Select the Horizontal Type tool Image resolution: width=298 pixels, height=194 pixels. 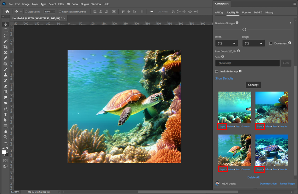coord(5,115)
